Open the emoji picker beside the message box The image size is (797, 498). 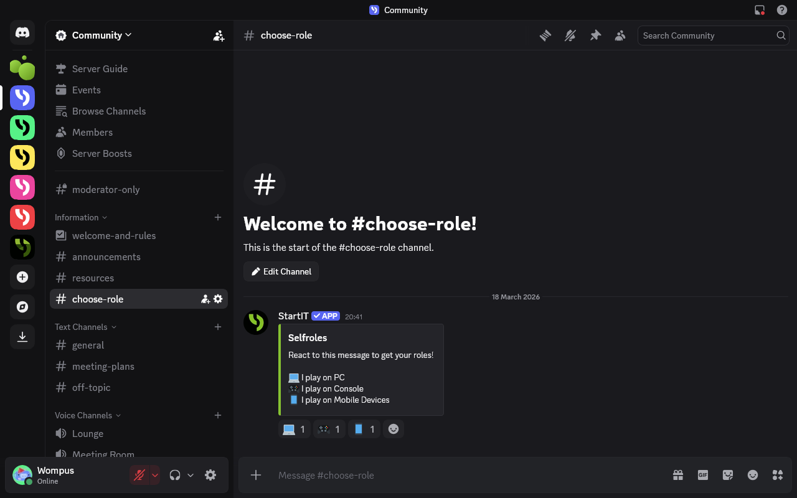753,475
